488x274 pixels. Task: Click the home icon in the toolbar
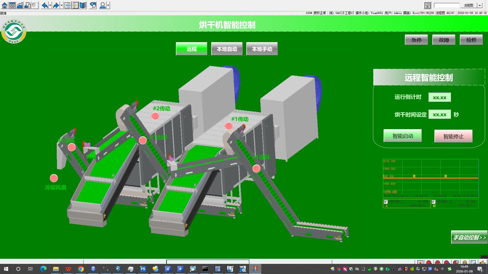coord(4,5)
